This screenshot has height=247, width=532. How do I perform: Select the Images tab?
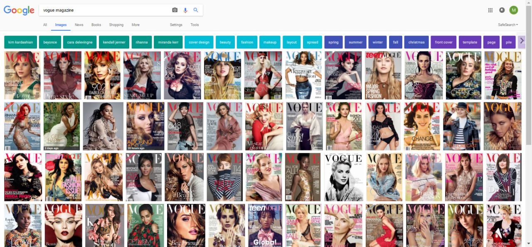point(61,25)
